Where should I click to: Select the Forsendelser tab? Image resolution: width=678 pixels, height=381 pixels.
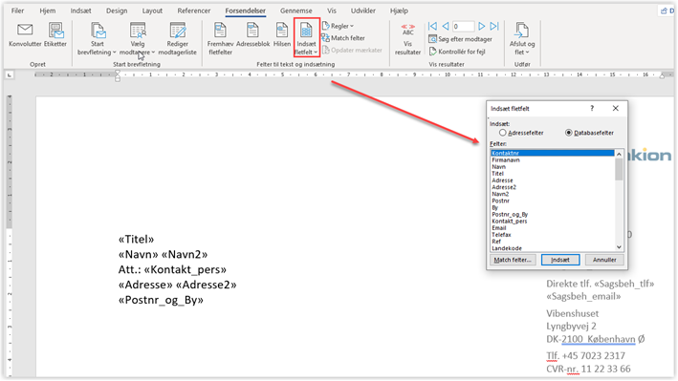click(x=245, y=11)
